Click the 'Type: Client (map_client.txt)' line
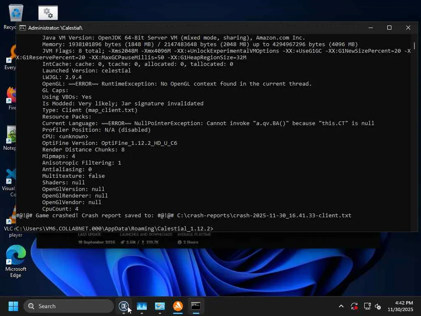Viewport: 421px width, 316px height. (90, 110)
